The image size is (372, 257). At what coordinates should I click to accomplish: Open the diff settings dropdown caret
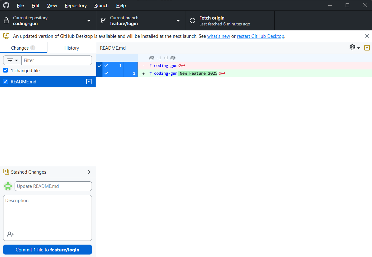tap(358, 48)
